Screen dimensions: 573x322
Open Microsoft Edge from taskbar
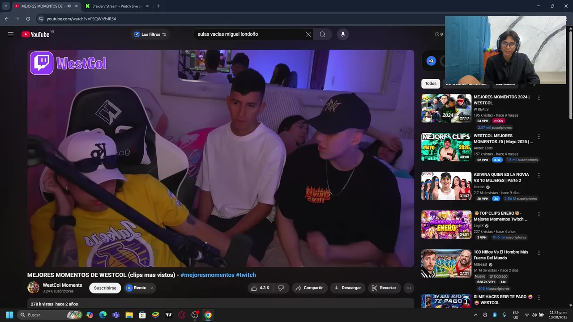[x=103, y=315]
